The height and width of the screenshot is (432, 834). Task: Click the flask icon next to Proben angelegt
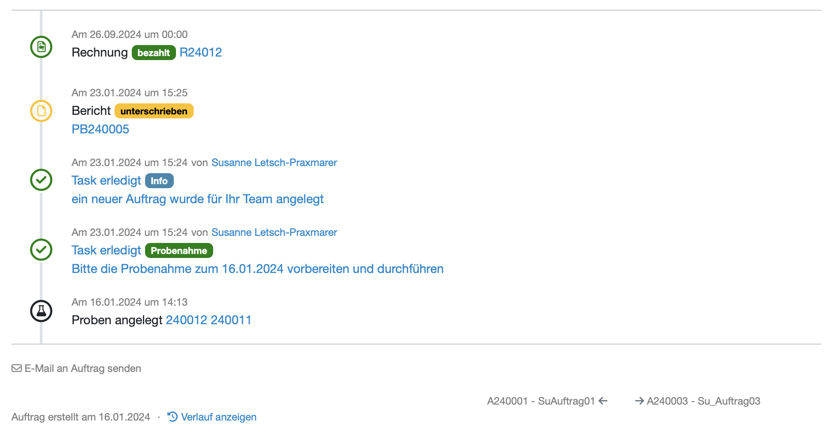tap(41, 311)
